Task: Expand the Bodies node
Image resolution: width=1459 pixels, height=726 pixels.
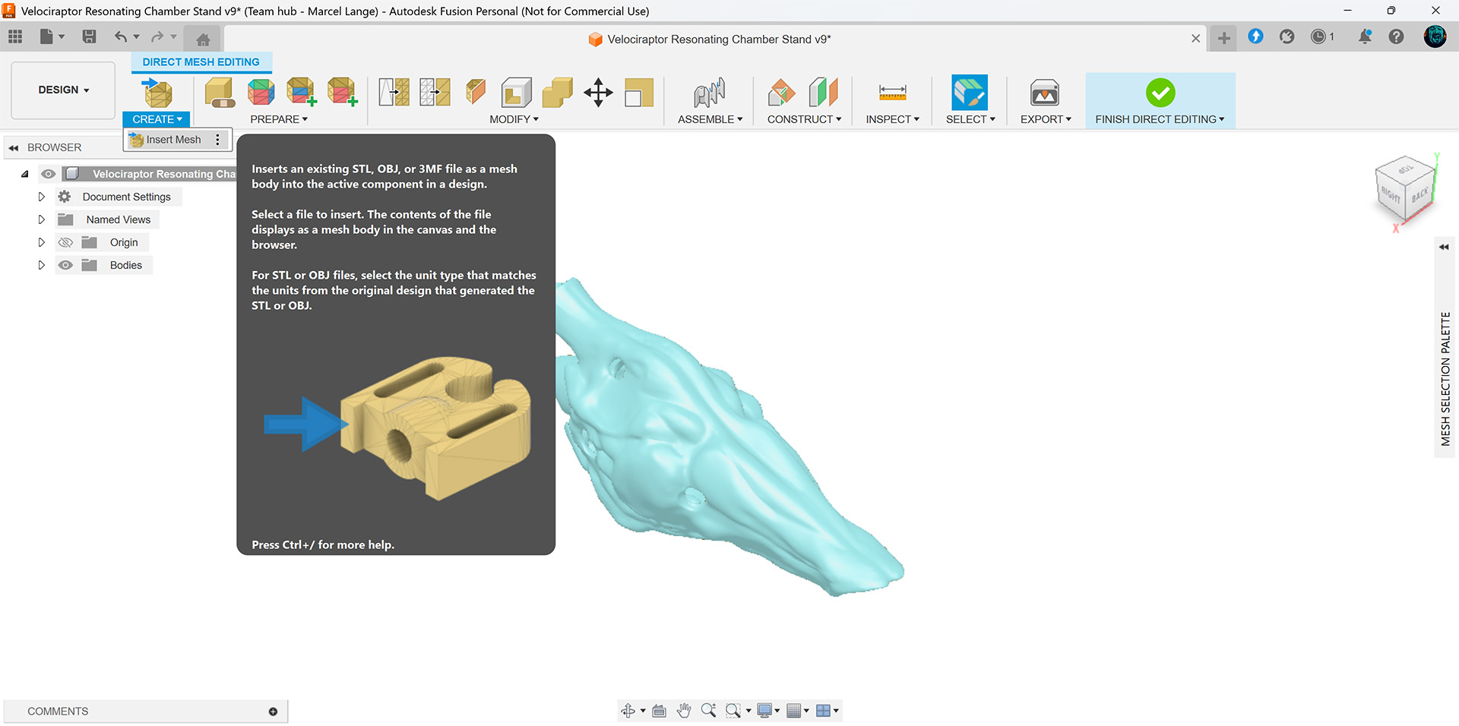Action: point(42,265)
